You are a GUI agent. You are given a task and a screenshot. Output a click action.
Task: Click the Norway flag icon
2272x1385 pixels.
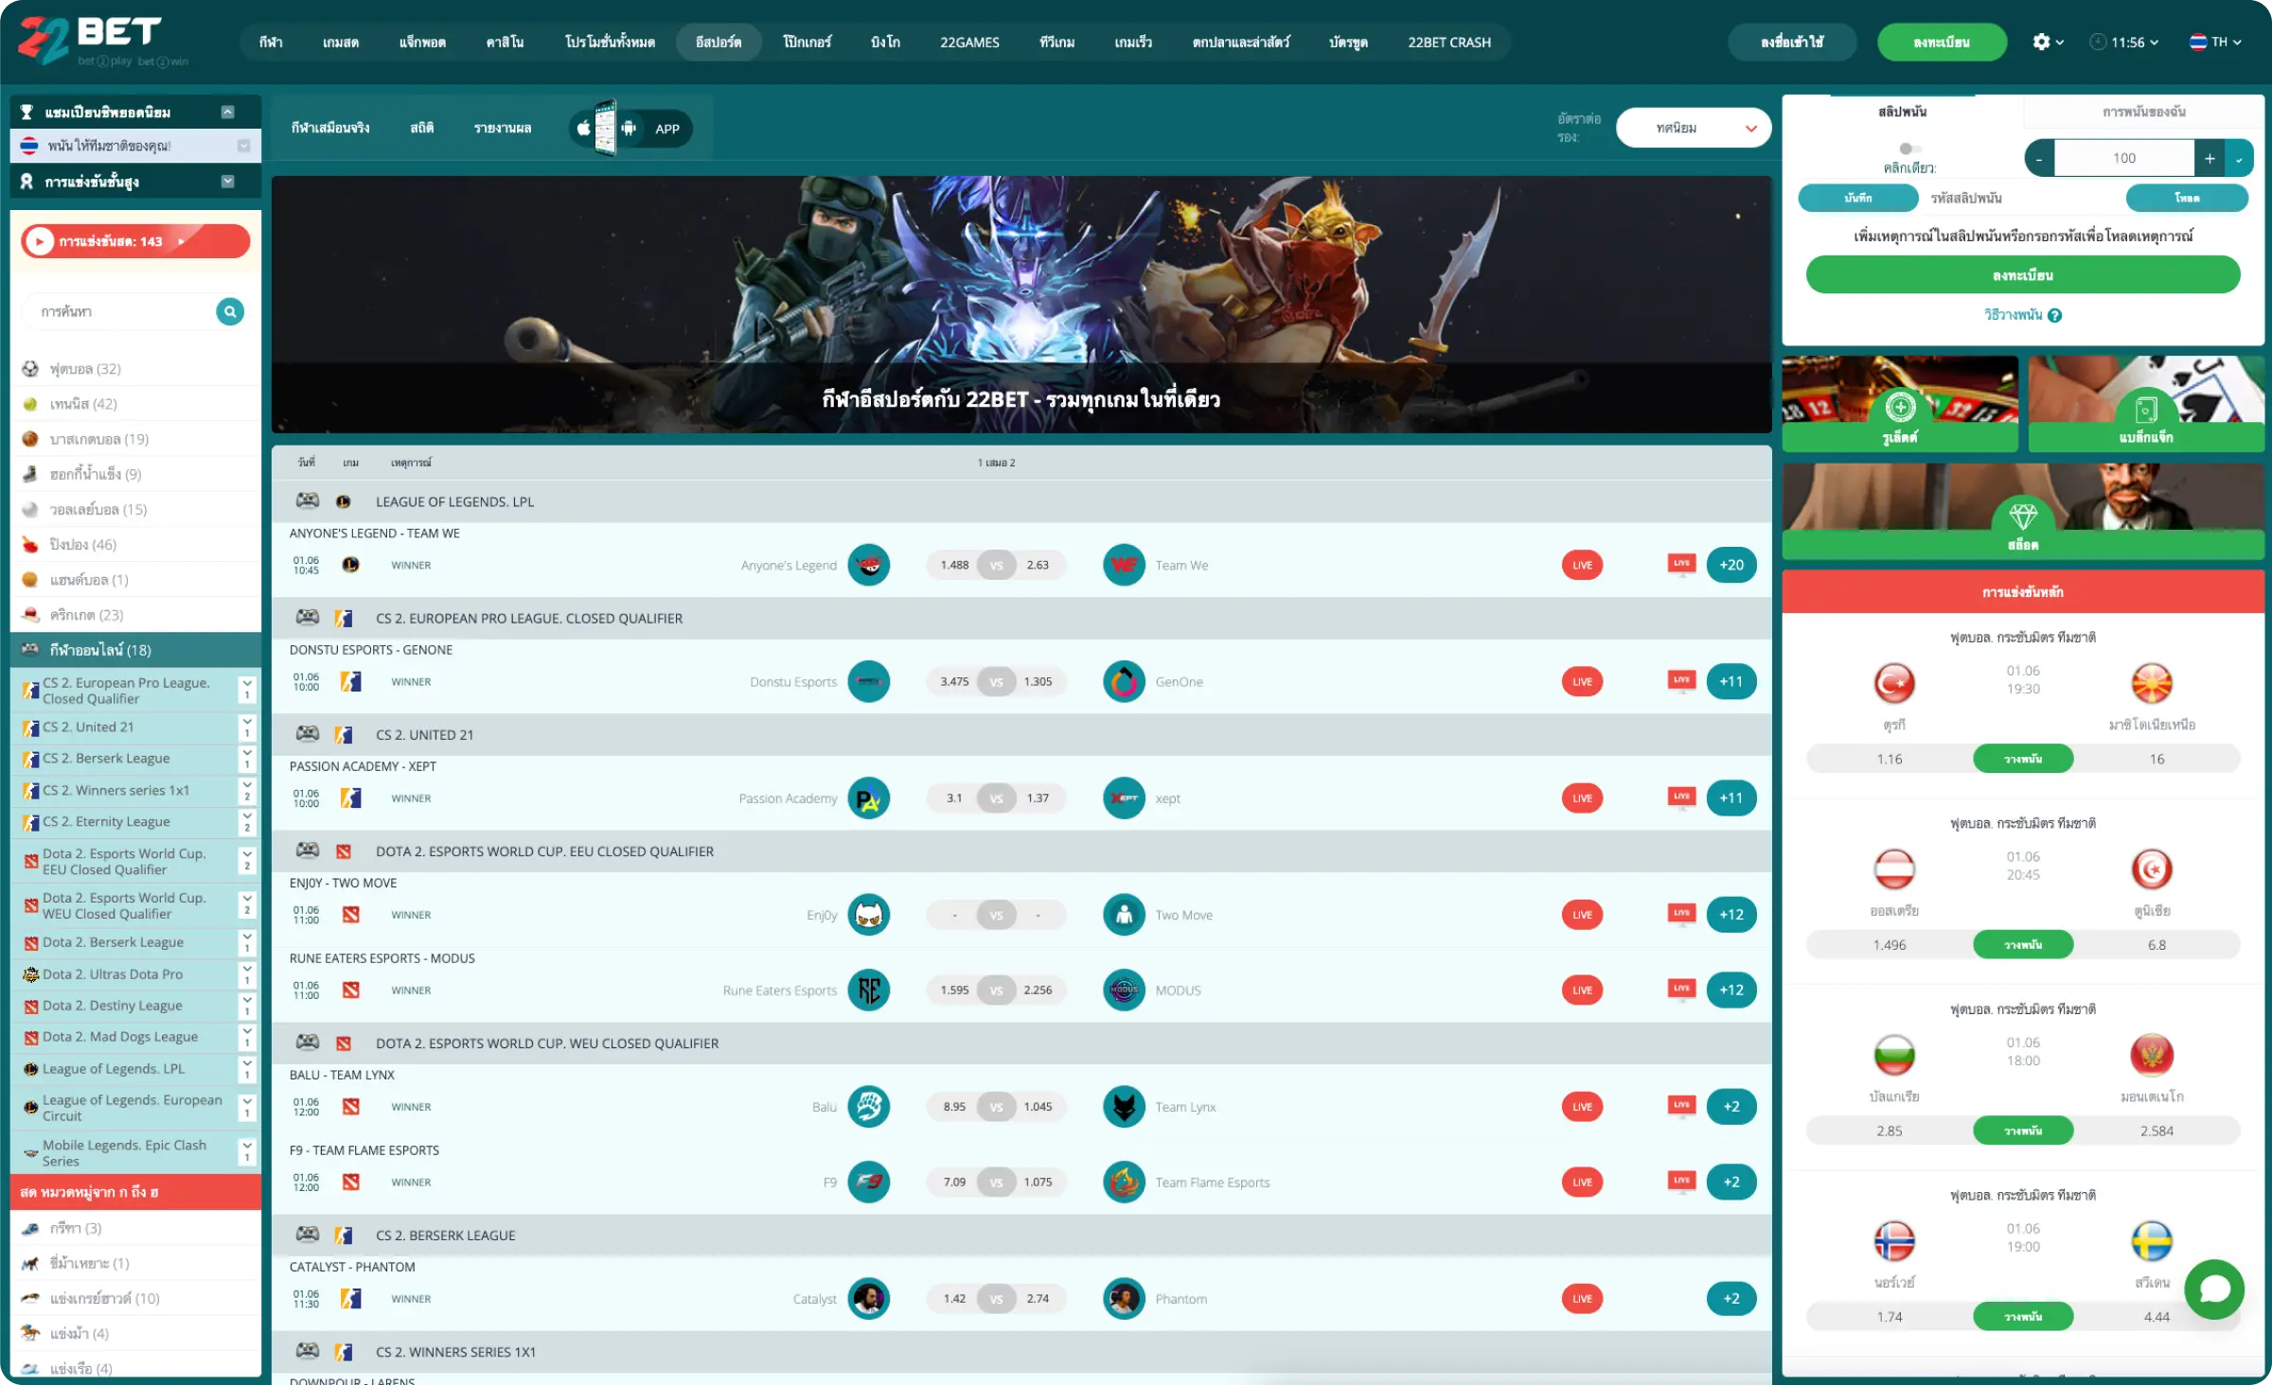click(1894, 1241)
